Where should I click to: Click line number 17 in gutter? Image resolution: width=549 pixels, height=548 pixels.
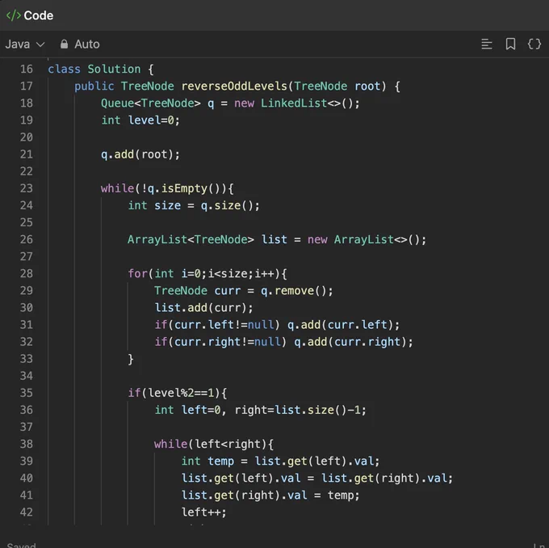(x=27, y=86)
